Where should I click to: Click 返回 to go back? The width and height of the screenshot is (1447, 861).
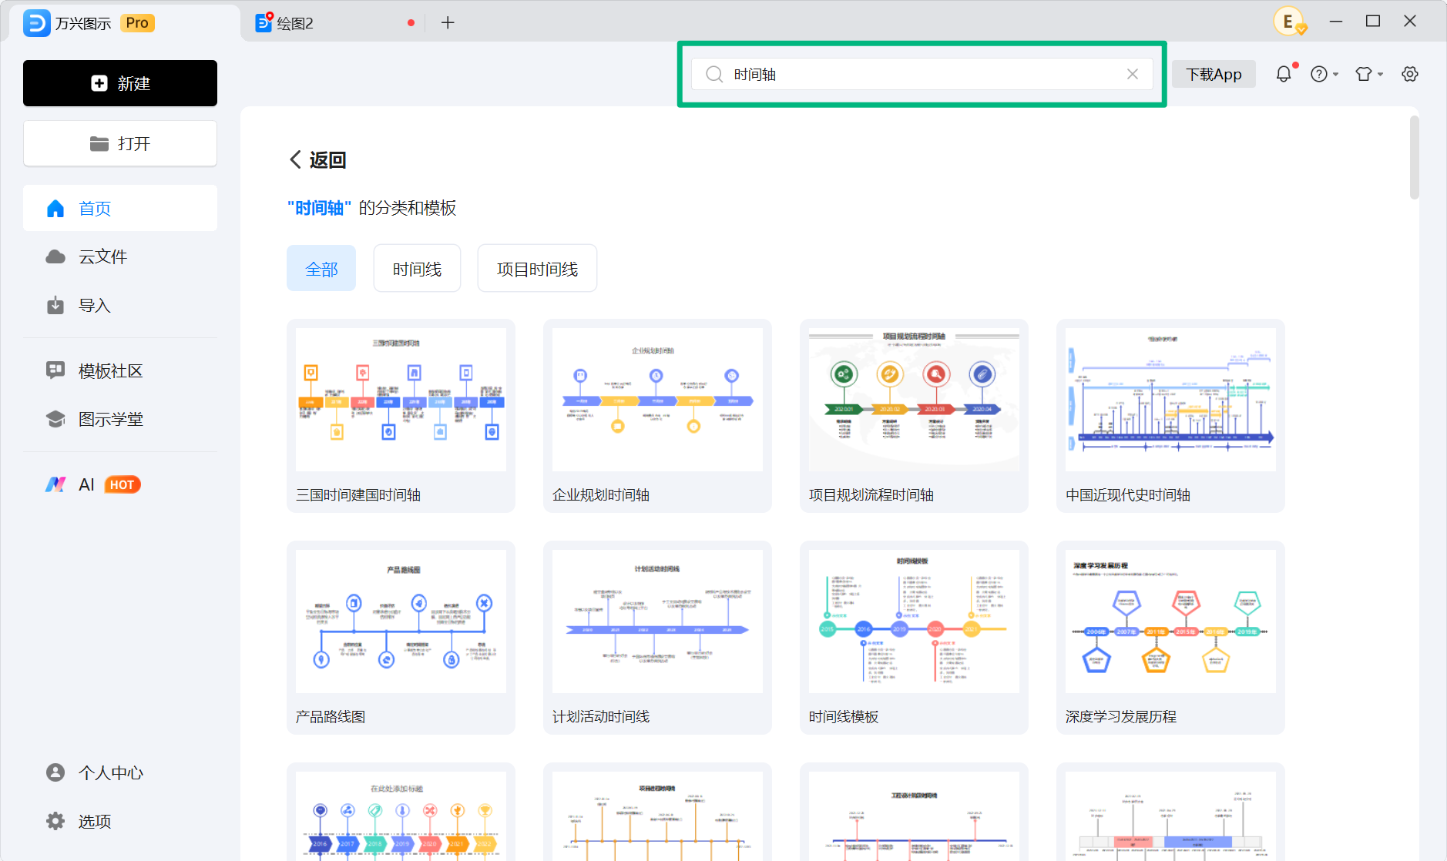(x=317, y=159)
